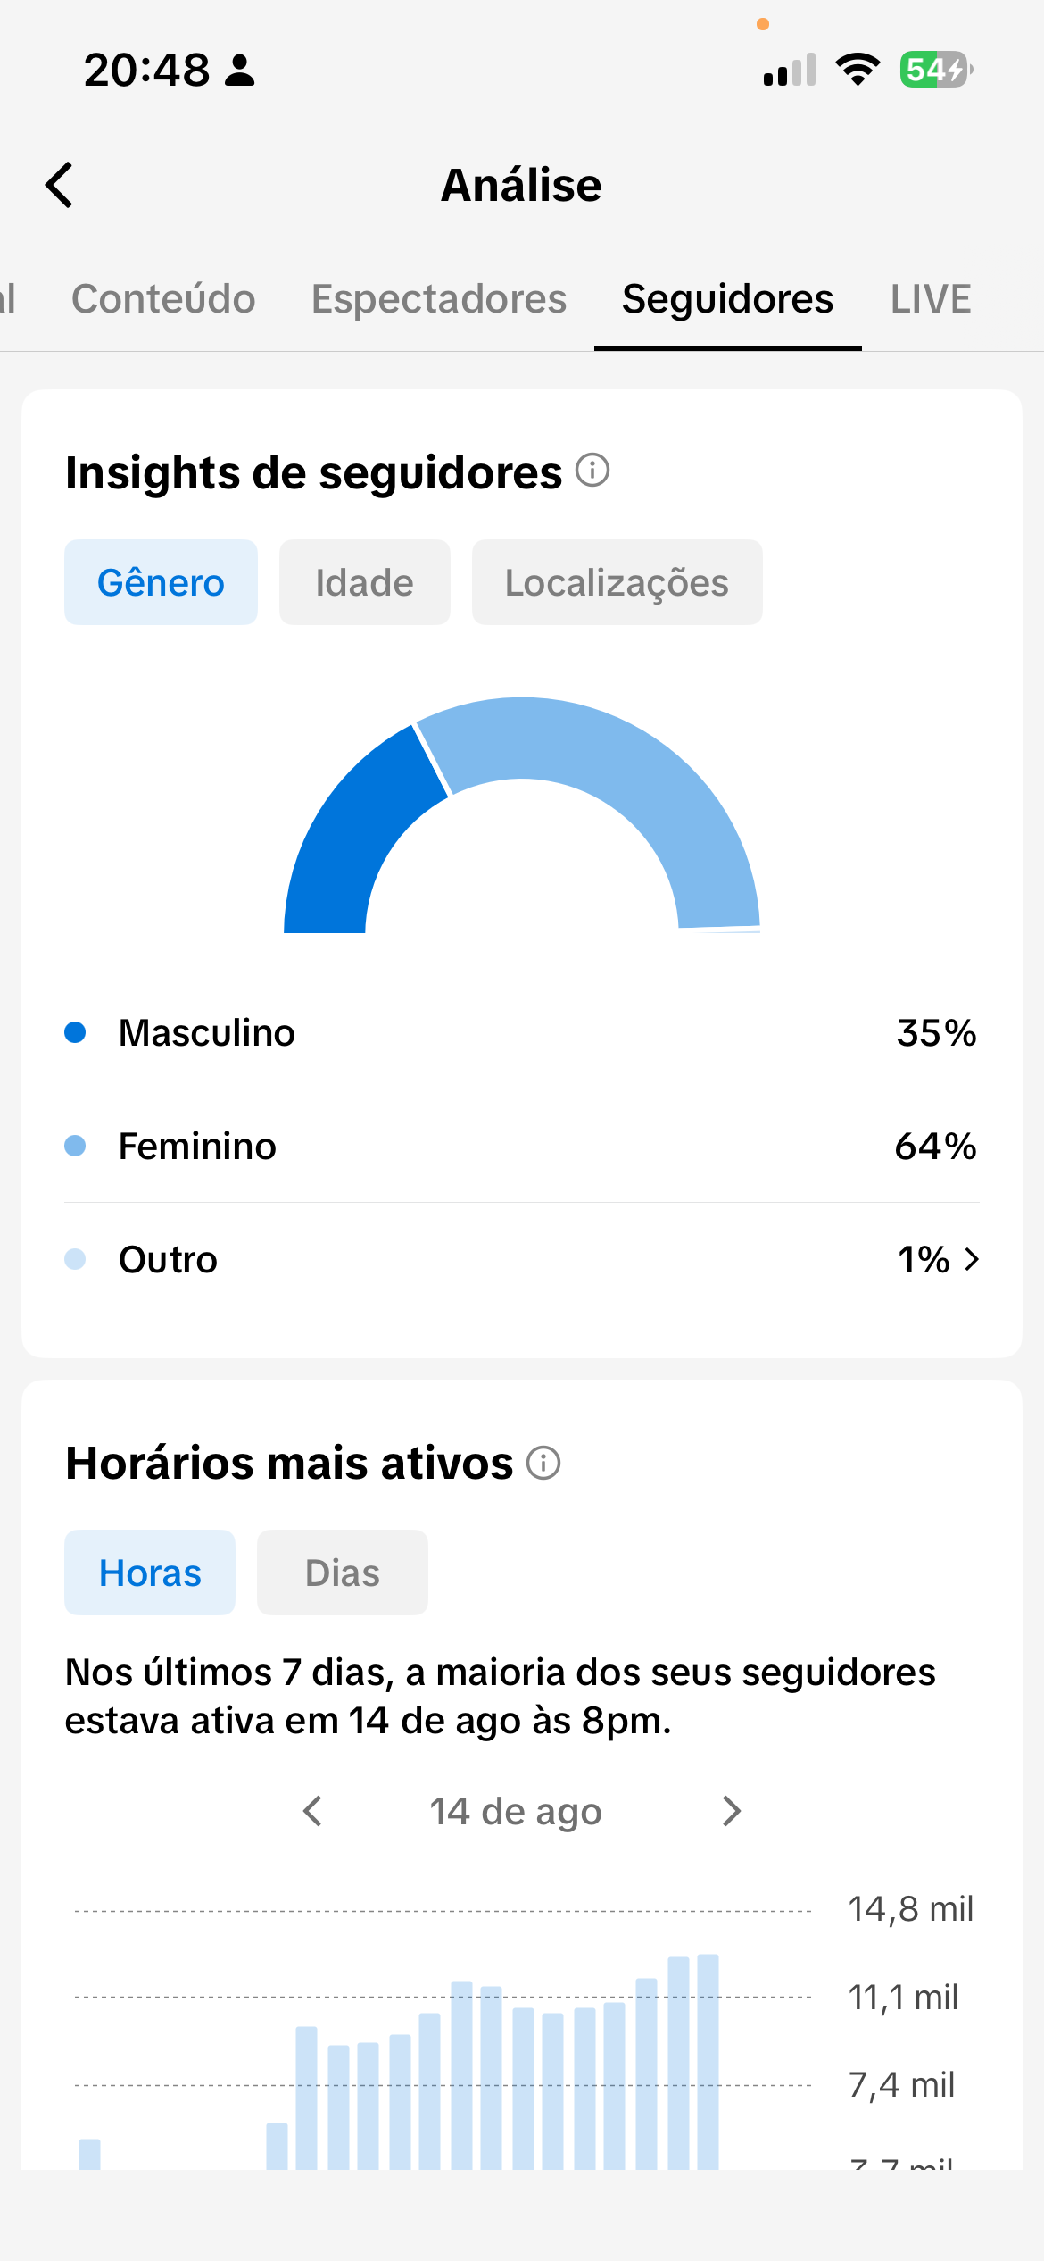Open info icon beside Horários mais ativos
The image size is (1044, 2261).
click(543, 1463)
